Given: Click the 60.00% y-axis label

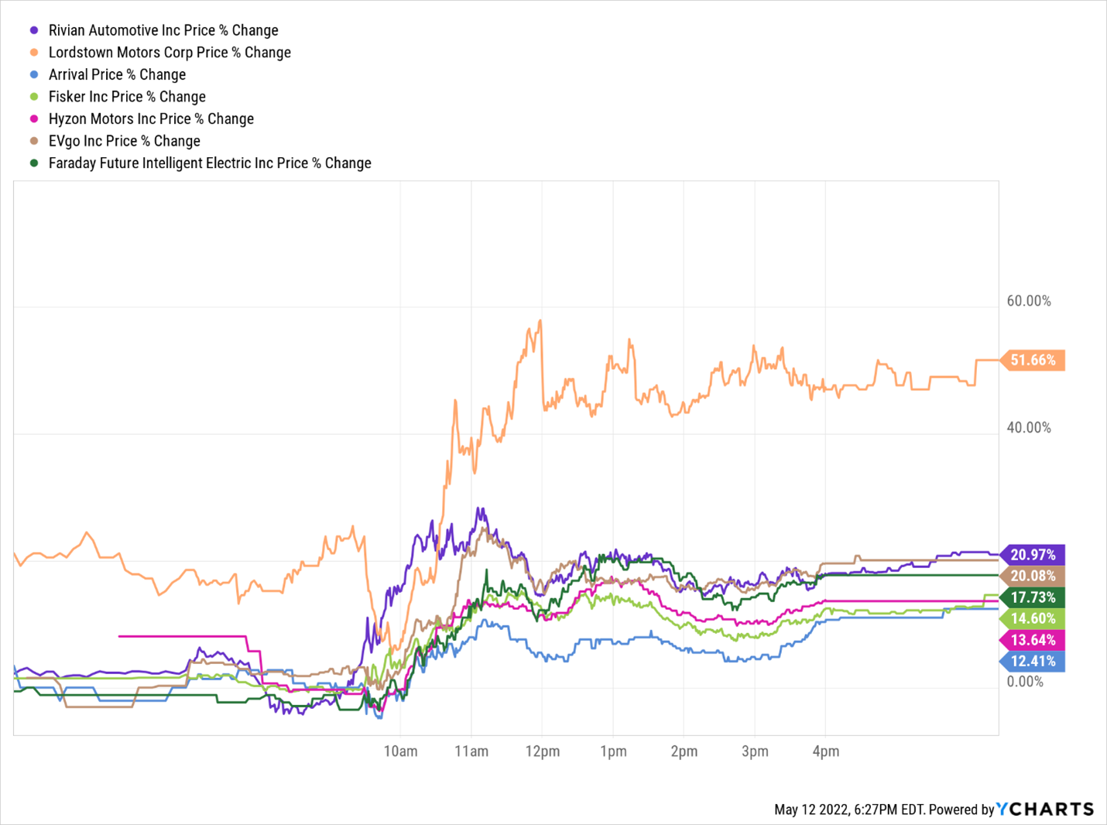Looking at the screenshot, I should click(x=1029, y=301).
